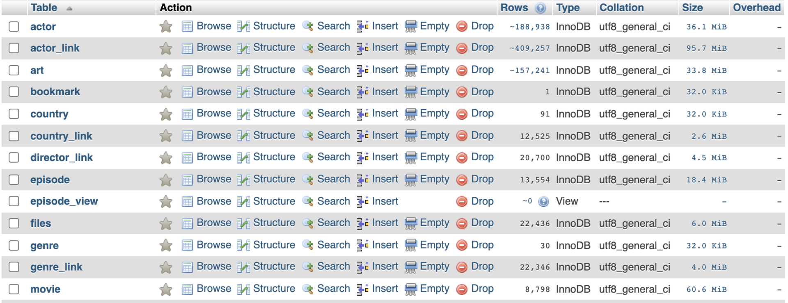The height and width of the screenshot is (303, 788).
Task: Open the genre_link table name link
Action: click(x=56, y=267)
